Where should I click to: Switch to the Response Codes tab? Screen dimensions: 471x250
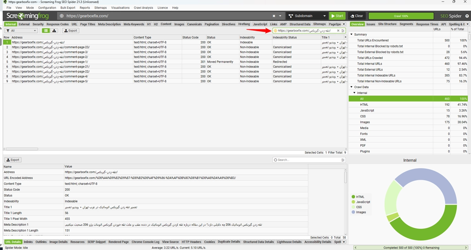click(x=57, y=24)
